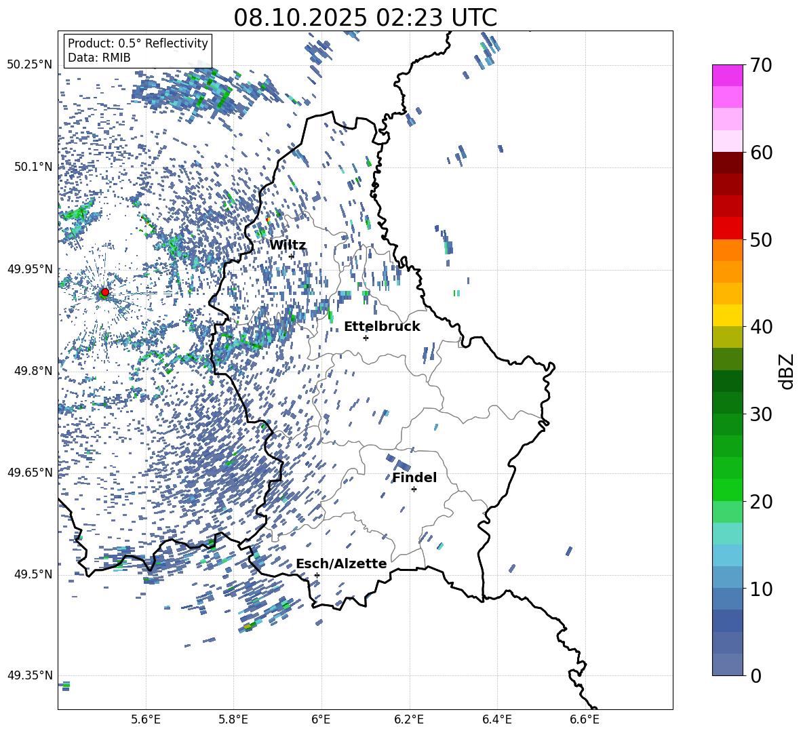
Task: Click the Esch/Alzette city label
Action: click(x=341, y=563)
